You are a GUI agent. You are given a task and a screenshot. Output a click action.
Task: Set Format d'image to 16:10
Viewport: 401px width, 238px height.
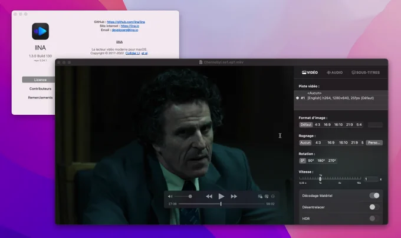pos(338,125)
